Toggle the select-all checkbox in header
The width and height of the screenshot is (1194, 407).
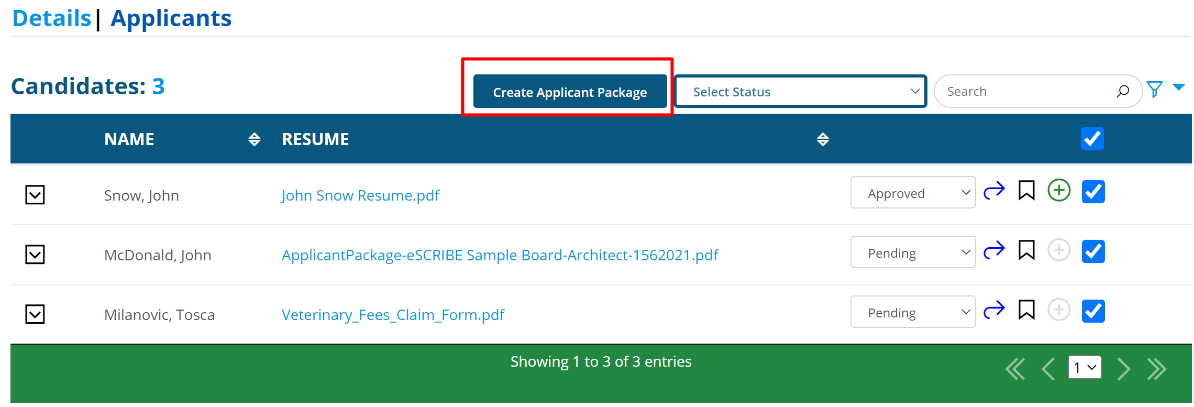(x=1092, y=139)
